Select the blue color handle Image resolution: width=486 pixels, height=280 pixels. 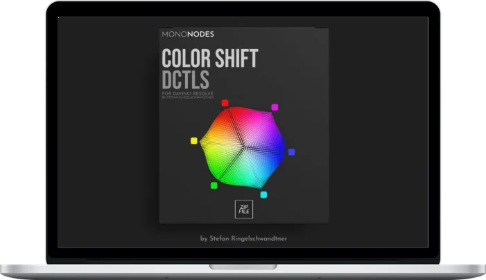tap(291, 151)
